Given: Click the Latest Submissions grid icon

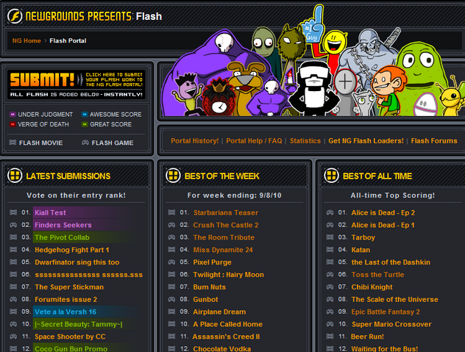Looking at the screenshot, I should 15,176.
